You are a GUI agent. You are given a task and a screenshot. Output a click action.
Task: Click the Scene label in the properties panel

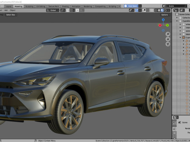coord(185,122)
